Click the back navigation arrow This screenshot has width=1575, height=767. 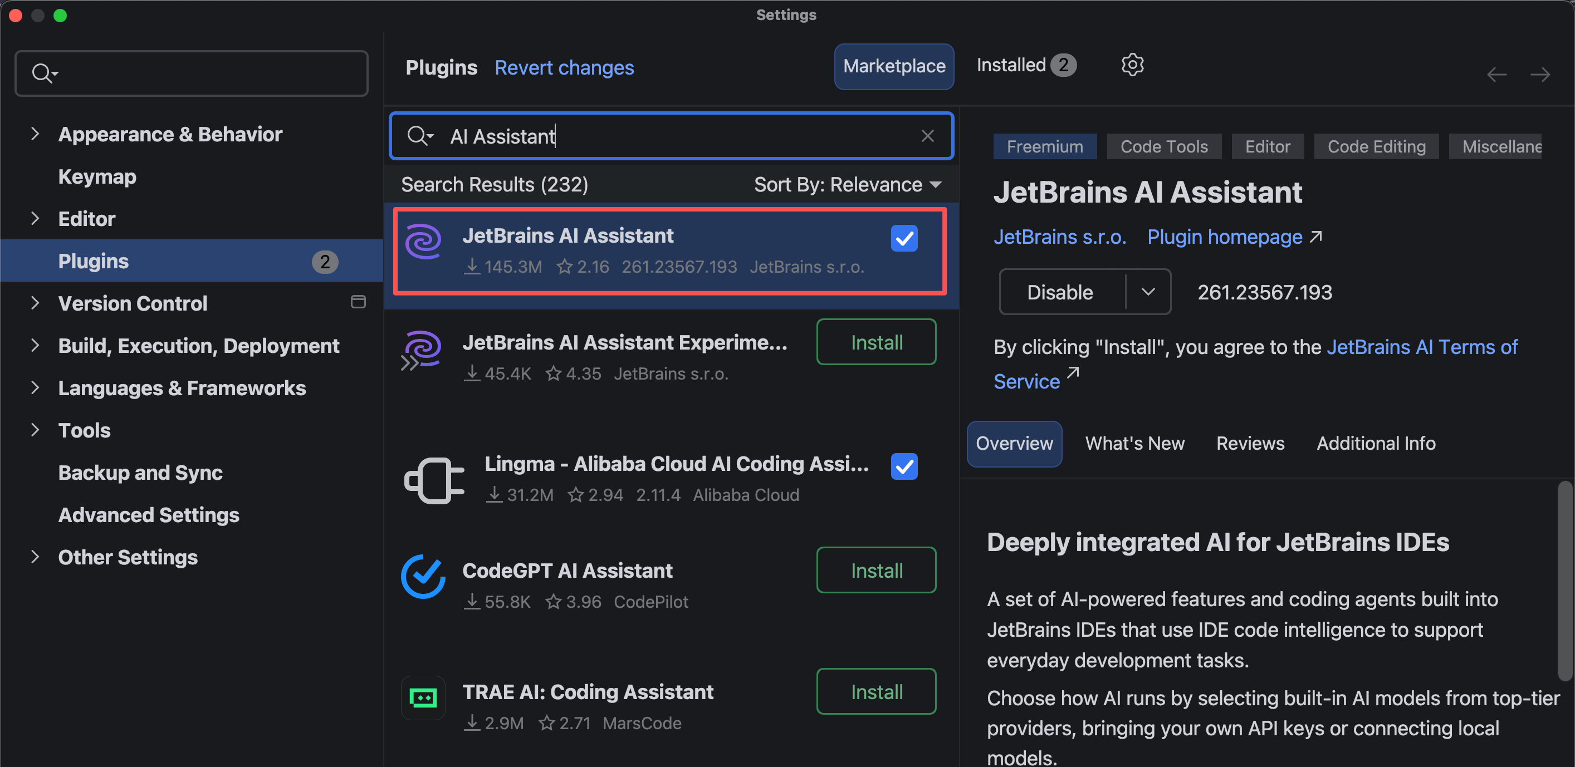[1496, 75]
